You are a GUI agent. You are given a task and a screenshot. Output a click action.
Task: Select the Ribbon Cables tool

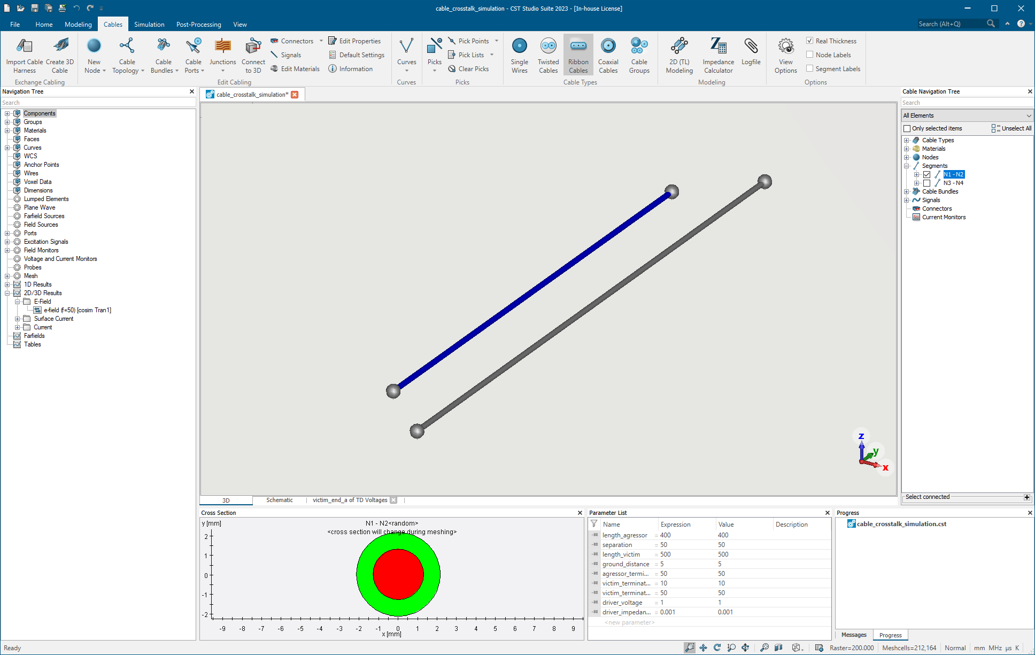578,54
